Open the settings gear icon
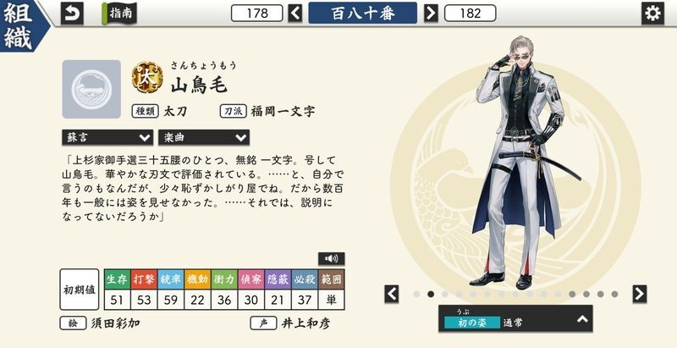677x348 pixels. click(652, 14)
